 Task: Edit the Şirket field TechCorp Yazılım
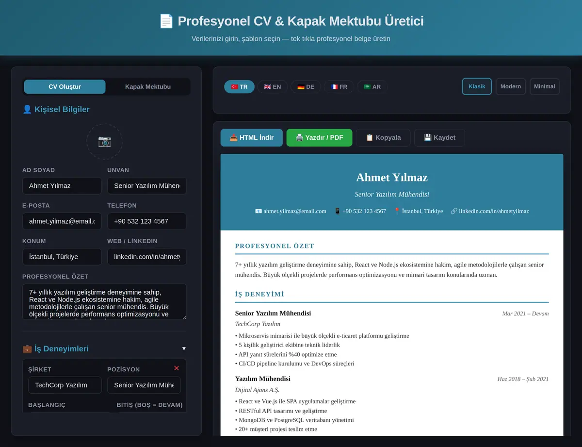(65, 385)
